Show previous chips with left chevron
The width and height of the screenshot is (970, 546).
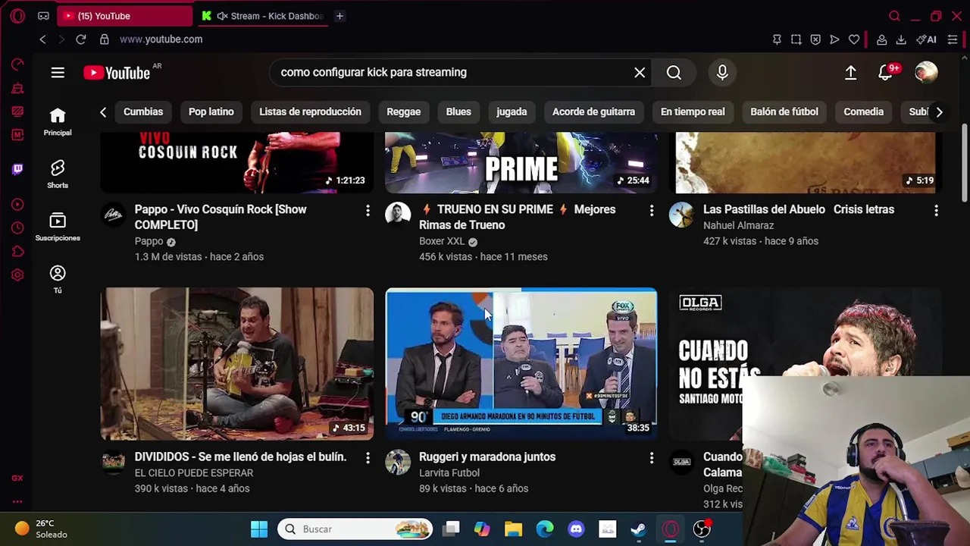click(103, 112)
